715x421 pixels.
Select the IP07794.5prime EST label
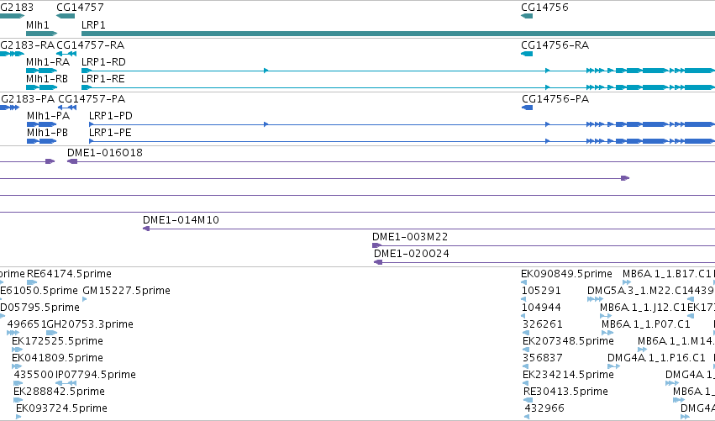coord(96,375)
